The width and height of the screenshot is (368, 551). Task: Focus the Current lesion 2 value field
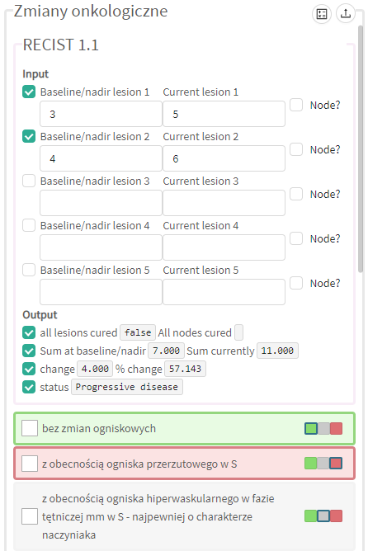pyautogui.click(x=224, y=158)
